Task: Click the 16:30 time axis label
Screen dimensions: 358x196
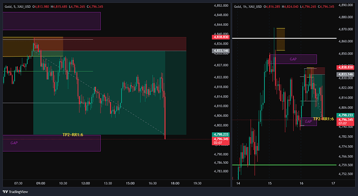Action: (153, 183)
